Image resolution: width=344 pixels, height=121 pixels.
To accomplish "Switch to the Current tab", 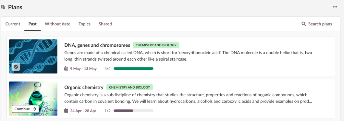I will click(x=13, y=24).
